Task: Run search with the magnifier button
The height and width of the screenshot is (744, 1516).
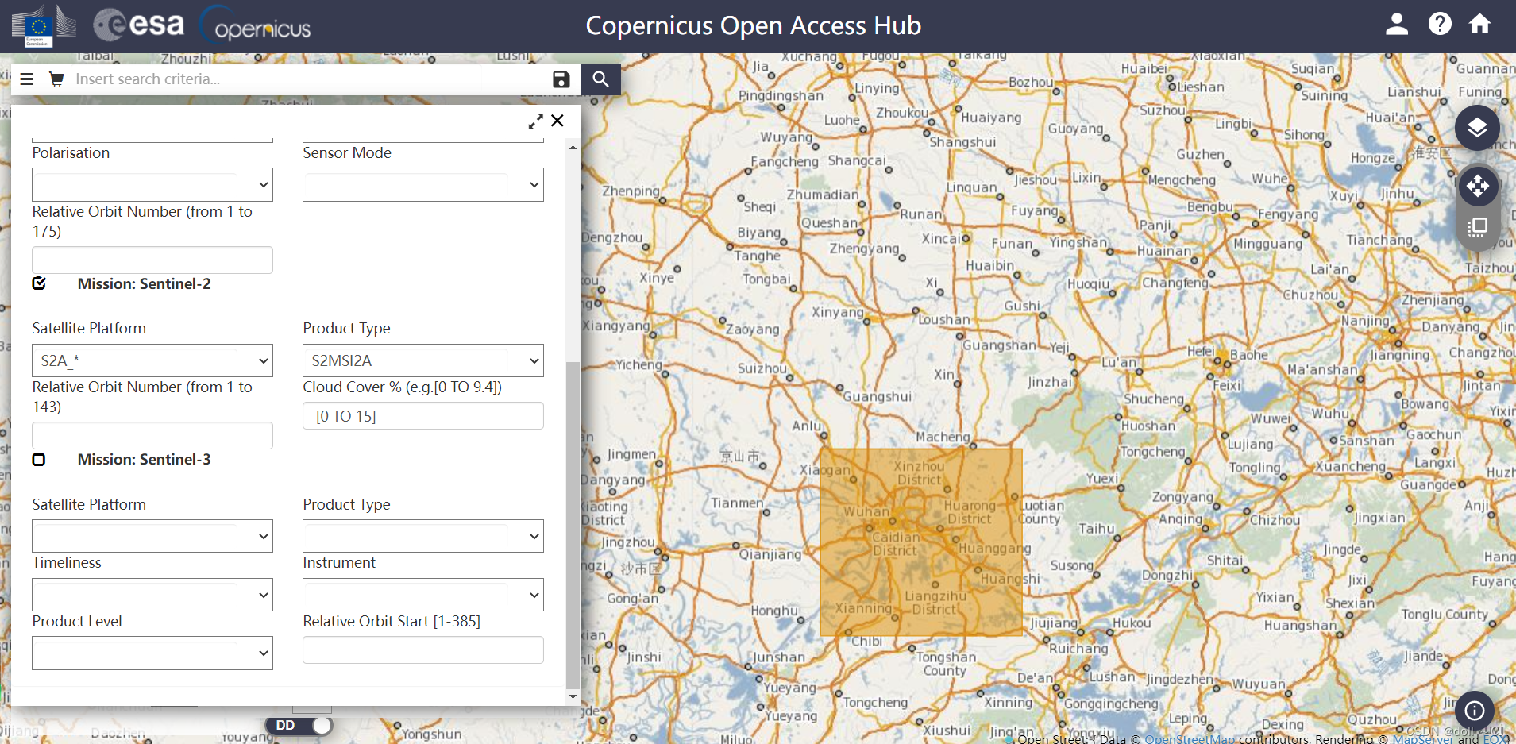Action: coord(601,79)
